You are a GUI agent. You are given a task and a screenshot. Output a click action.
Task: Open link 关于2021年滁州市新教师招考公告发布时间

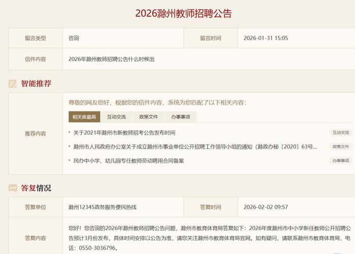124,133
